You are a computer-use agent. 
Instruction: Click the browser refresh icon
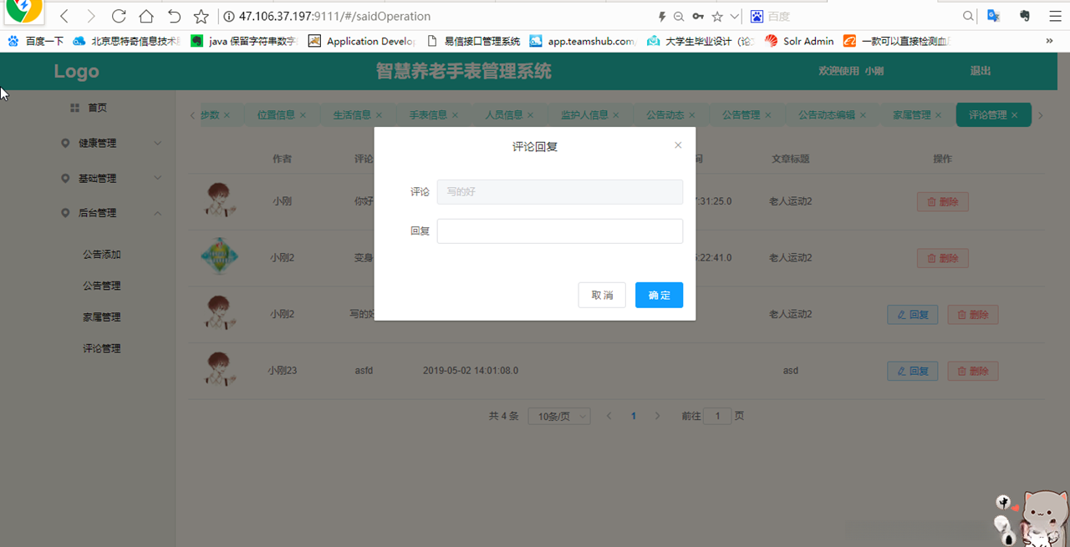pos(119,16)
